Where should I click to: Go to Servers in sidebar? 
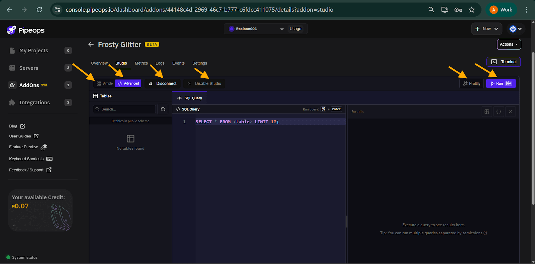[40, 68]
